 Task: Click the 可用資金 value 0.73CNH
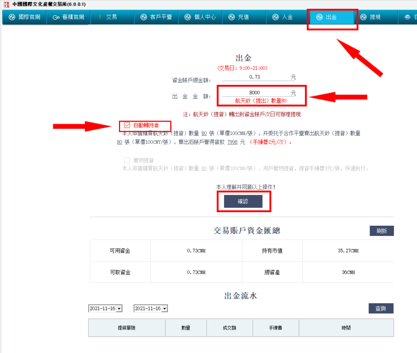(x=196, y=251)
